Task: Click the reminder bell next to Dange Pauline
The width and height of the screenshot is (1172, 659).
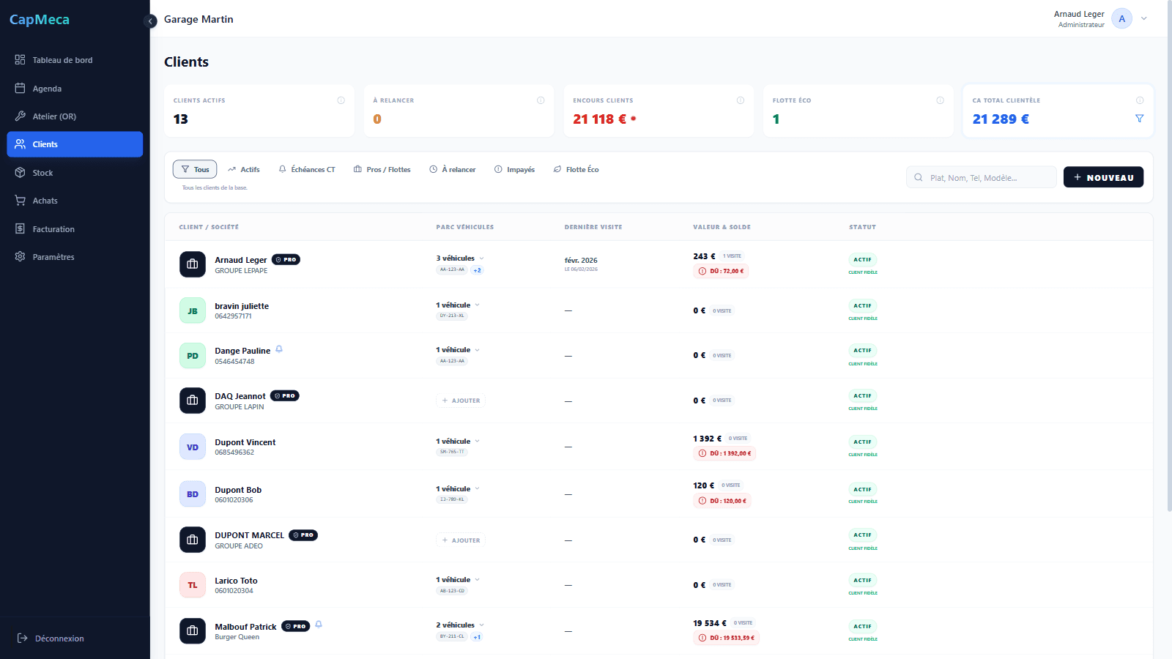Action: click(x=278, y=349)
